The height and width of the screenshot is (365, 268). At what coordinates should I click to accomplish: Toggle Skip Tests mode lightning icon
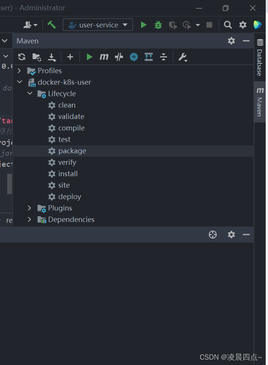tap(134, 57)
